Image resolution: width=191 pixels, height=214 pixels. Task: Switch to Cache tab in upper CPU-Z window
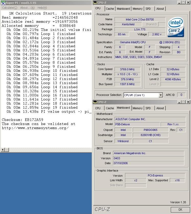click(110, 9)
